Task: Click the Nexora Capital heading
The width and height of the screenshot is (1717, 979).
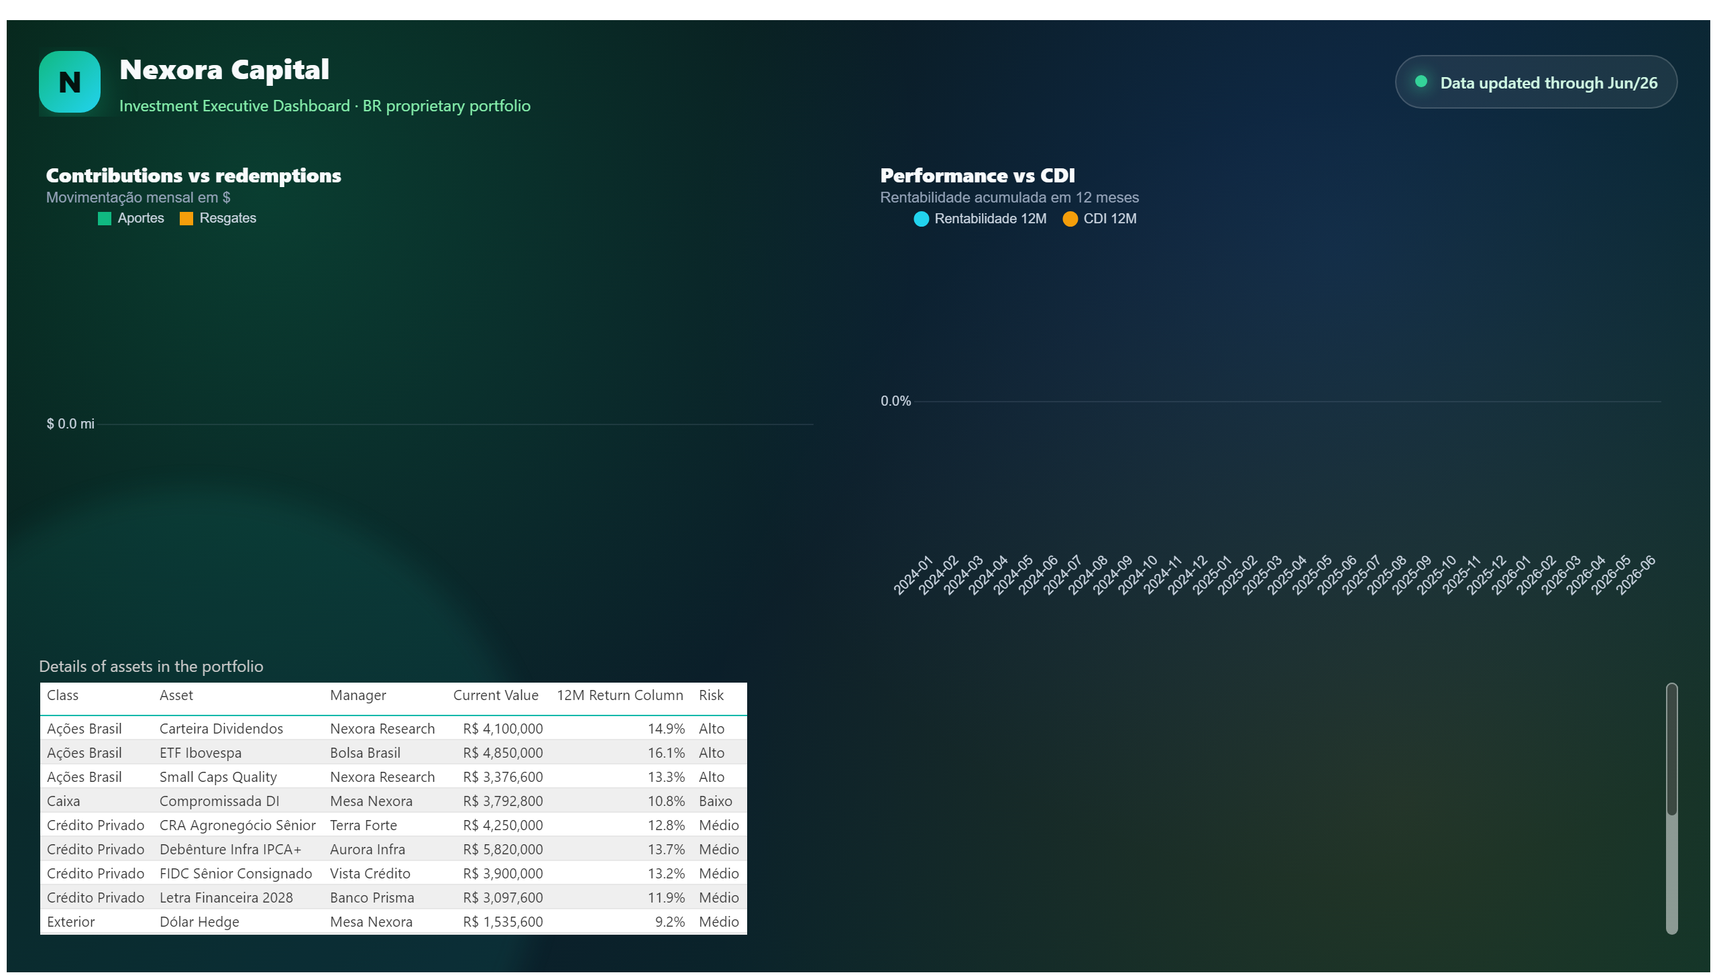Action: [x=224, y=70]
